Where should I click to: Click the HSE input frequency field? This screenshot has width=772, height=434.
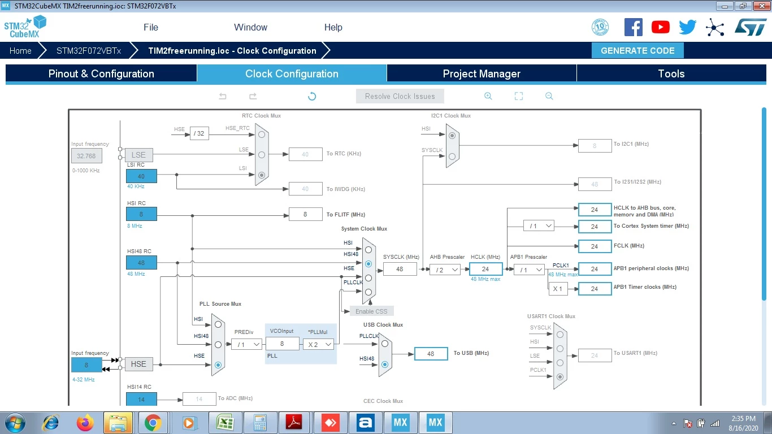click(86, 365)
